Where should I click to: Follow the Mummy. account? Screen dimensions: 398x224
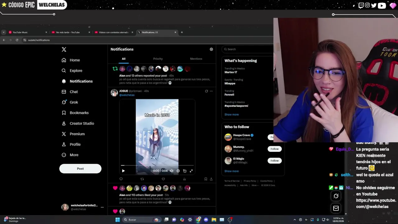click(x=275, y=149)
